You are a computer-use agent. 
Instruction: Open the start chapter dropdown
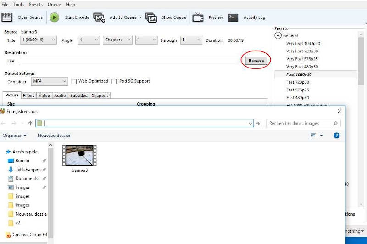tap(146, 40)
